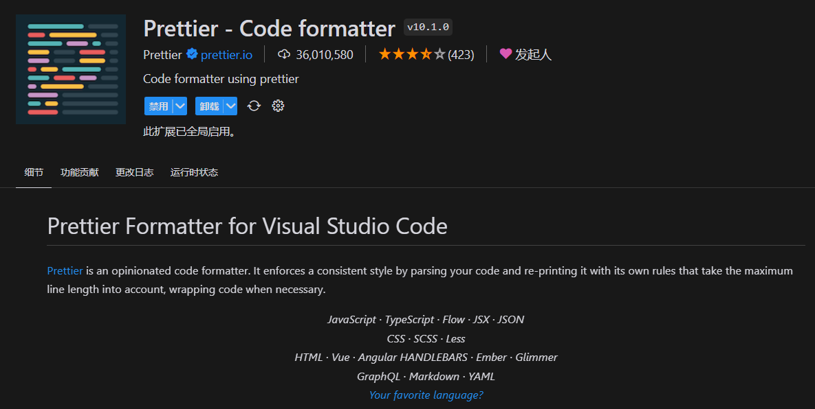The image size is (815, 409).
Task: Follow the blue Prettier link in description
Action: pyautogui.click(x=65, y=270)
